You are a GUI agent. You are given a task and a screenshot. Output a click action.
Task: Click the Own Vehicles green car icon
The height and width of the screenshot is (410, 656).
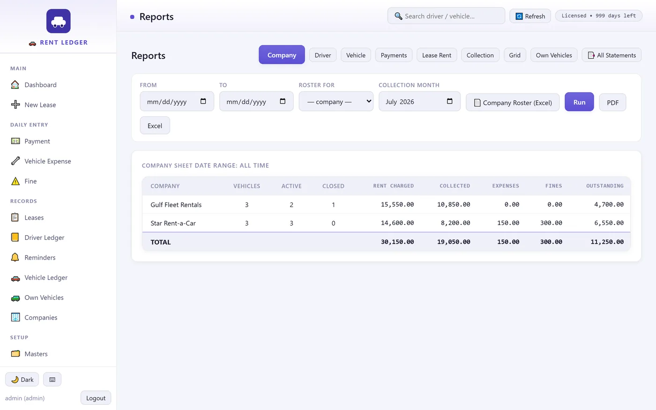15,298
